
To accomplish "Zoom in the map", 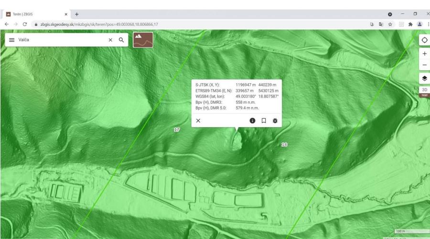I will (425, 54).
